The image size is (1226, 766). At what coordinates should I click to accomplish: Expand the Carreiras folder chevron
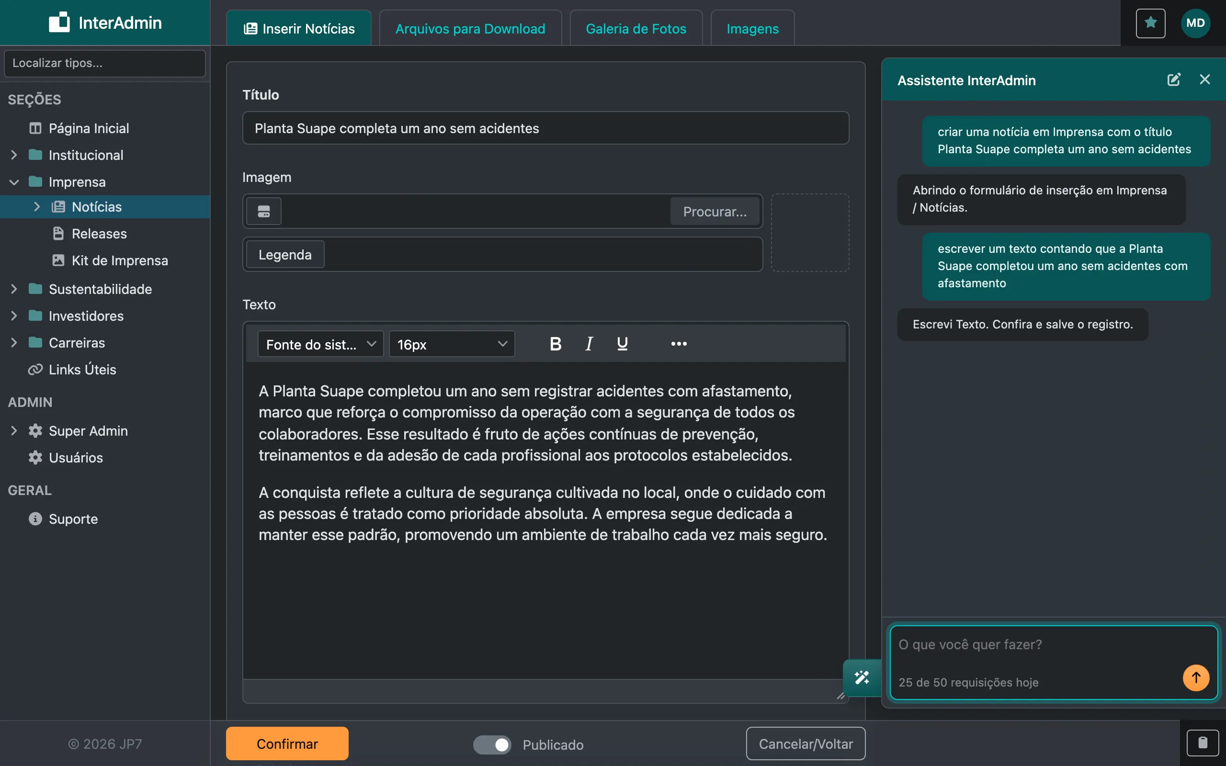point(14,342)
